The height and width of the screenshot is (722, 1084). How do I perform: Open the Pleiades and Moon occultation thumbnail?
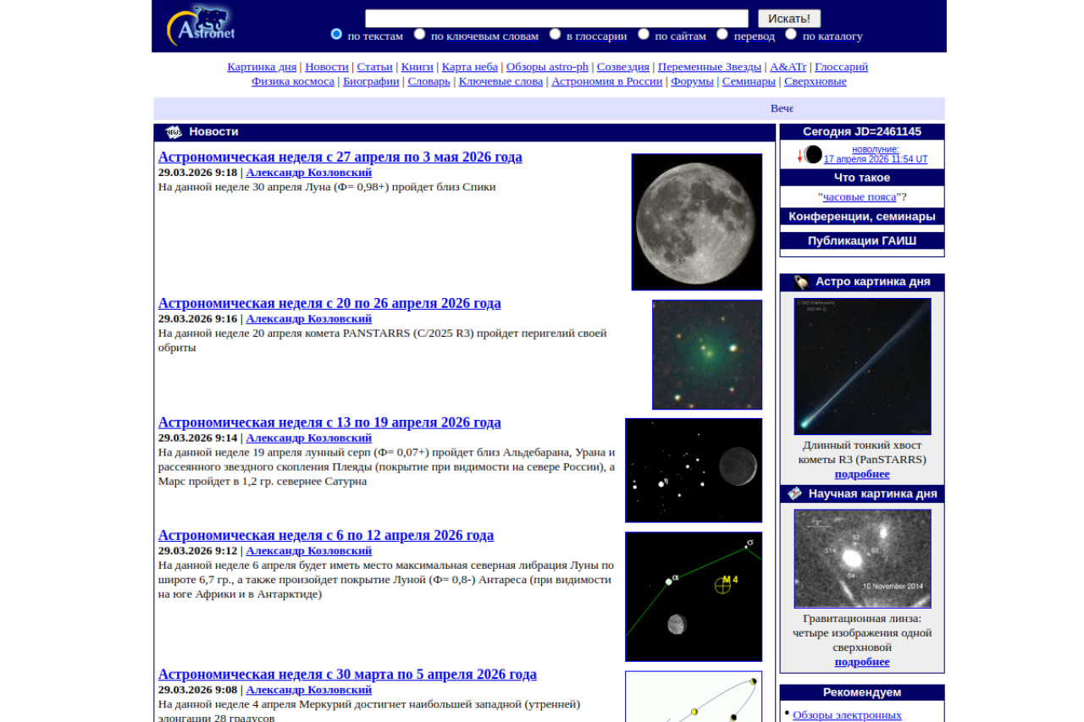coord(693,471)
